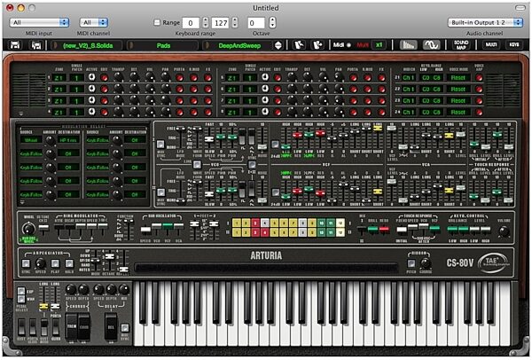This screenshot has width=532, height=360.
Task: Click the ribbon controller strip under ARTURIA
Action: (266, 268)
